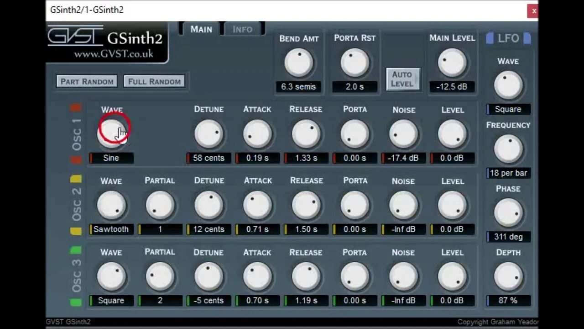Click the LFO Square wave value
This screenshot has height=329, width=584.
click(508, 109)
